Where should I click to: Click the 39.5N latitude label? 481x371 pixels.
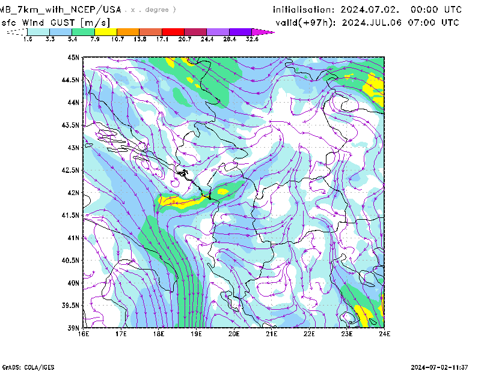70,306
